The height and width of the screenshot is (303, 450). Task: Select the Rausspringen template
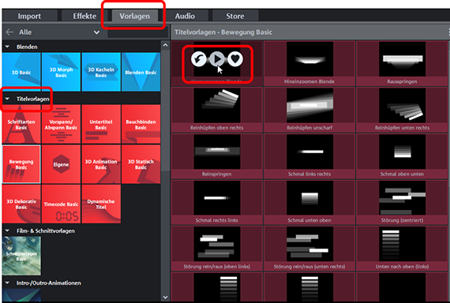[402, 63]
